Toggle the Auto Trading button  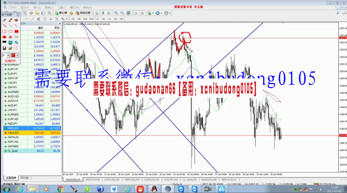point(83,13)
